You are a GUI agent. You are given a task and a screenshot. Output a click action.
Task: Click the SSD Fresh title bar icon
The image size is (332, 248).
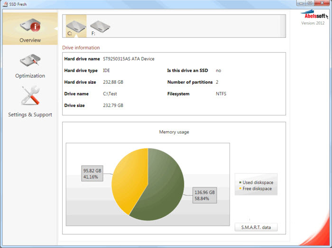coord(5,4)
